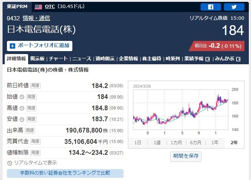Screen dimensions: 251x180
Task: Click the 高値 value 184.8
Action: click(x=100, y=108)
